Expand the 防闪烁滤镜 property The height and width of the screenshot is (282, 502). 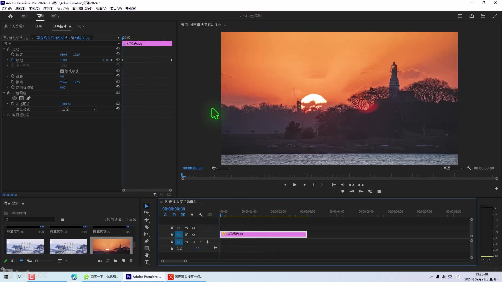[7, 87]
